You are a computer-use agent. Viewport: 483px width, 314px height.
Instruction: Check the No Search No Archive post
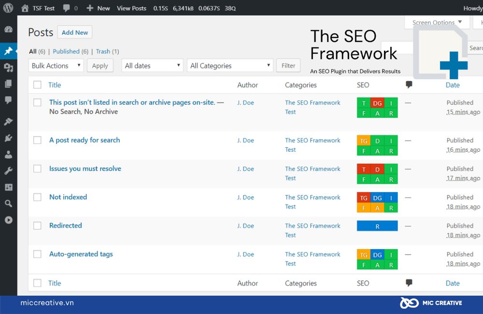tap(37, 102)
